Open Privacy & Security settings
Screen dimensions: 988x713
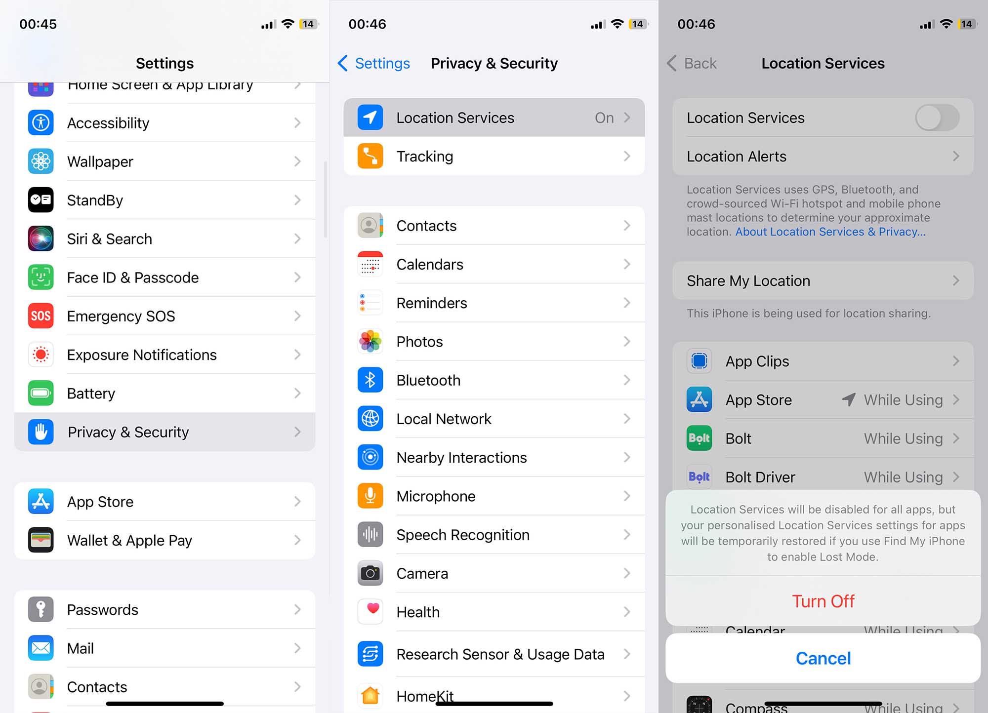(x=164, y=431)
